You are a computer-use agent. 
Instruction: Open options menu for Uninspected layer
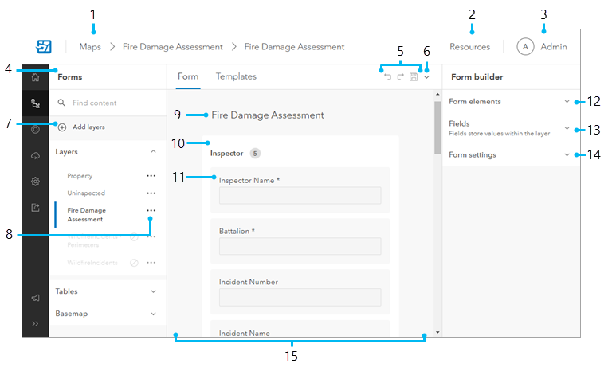tap(151, 193)
